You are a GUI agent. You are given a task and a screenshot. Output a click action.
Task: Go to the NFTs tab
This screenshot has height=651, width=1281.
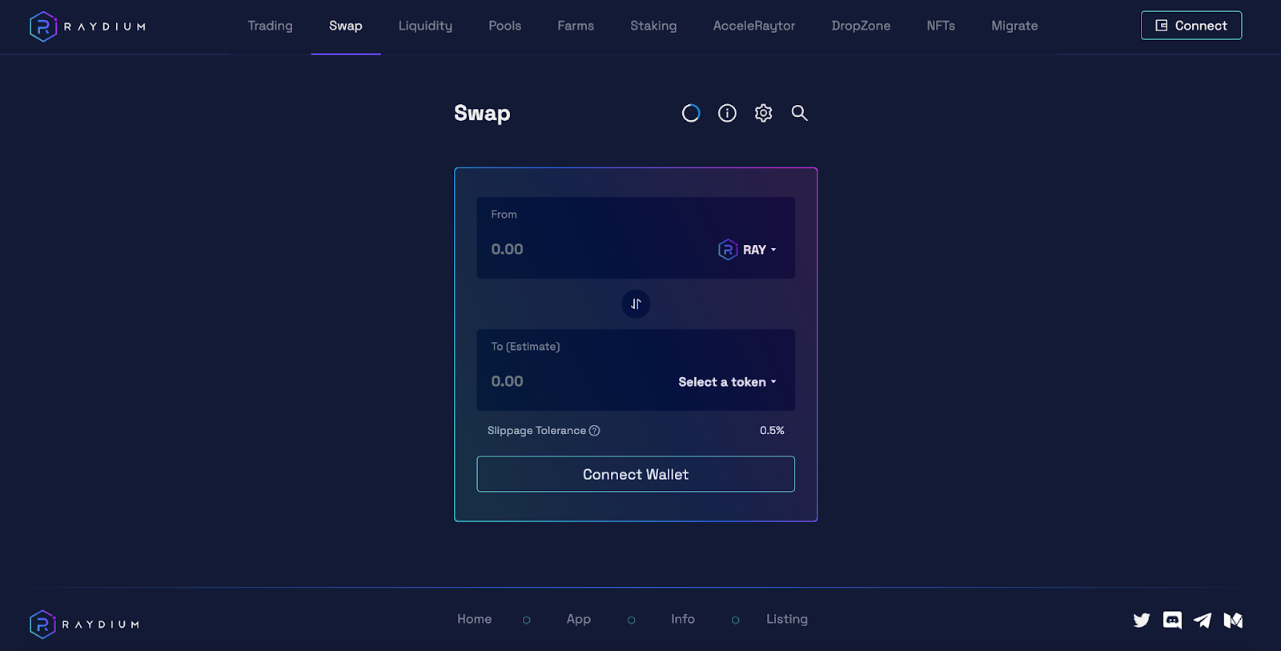941,26
